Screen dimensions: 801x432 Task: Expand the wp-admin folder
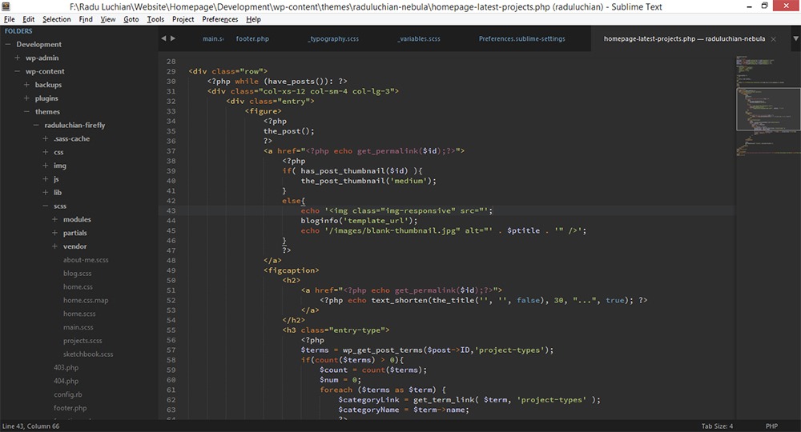(18, 58)
